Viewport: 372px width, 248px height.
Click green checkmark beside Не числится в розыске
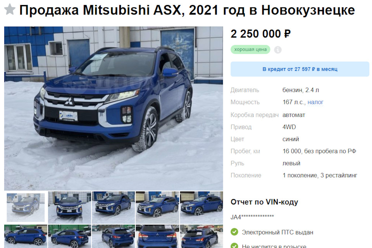tap(234, 246)
